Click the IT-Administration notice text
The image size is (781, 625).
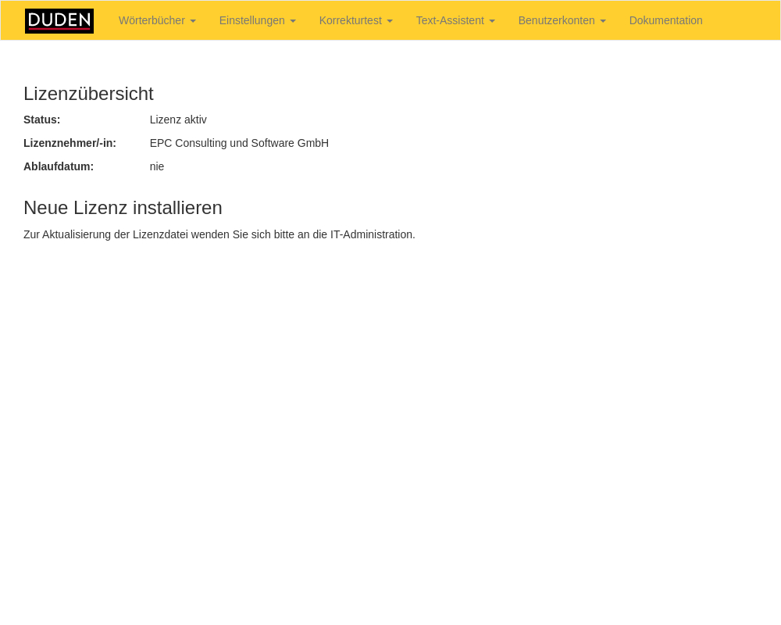(x=219, y=234)
